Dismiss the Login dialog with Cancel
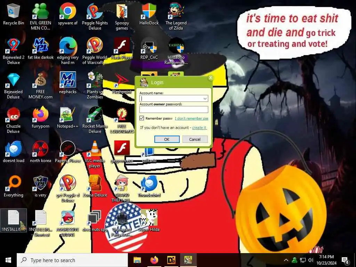 coord(195,139)
